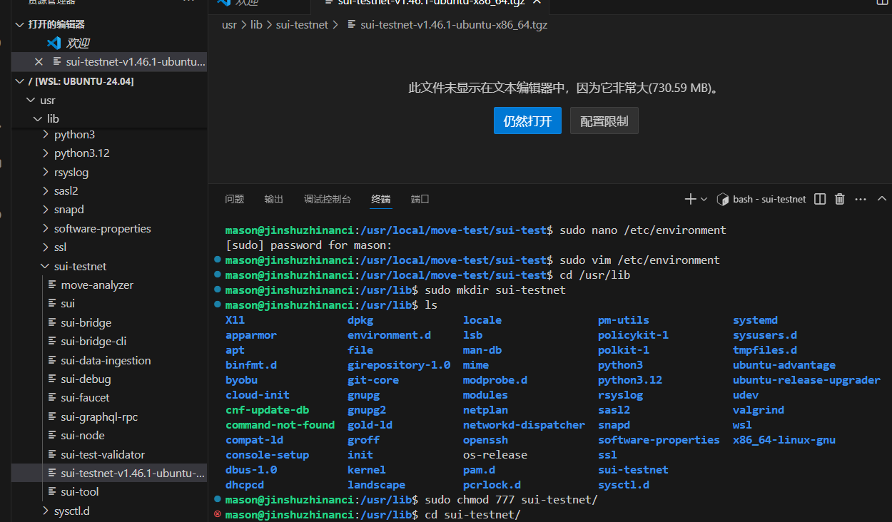Screen dimensions: 892x522
Task: Expand the python3.12 folder in explorer
Action: (46, 153)
